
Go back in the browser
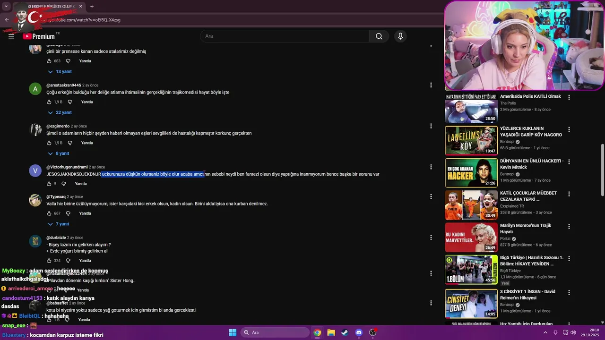(7, 20)
